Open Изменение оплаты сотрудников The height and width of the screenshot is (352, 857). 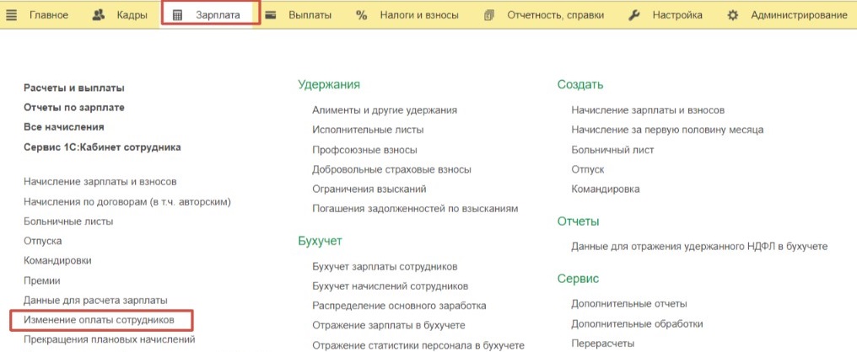coord(100,320)
